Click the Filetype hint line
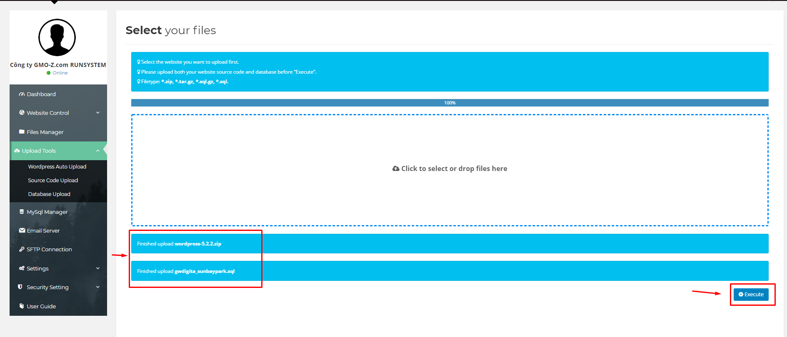Image resolution: width=787 pixels, height=337 pixels. click(182, 82)
